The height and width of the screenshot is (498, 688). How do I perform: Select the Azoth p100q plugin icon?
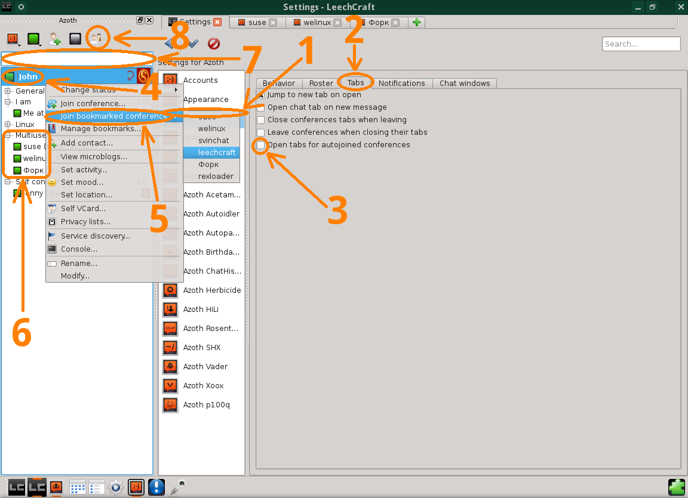click(x=170, y=405)
